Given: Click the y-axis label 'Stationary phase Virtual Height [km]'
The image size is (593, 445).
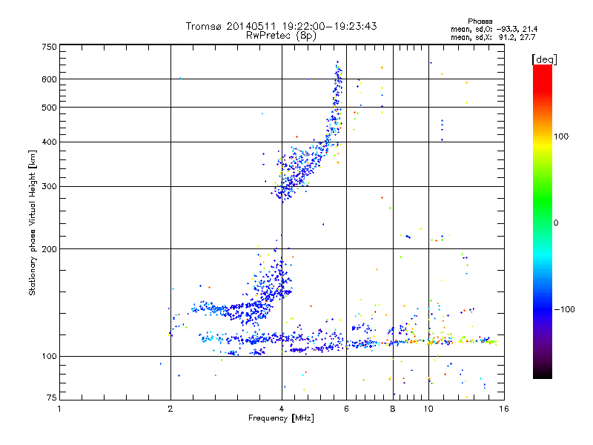Looking at the screenshot, I should (x=33, y=223).
